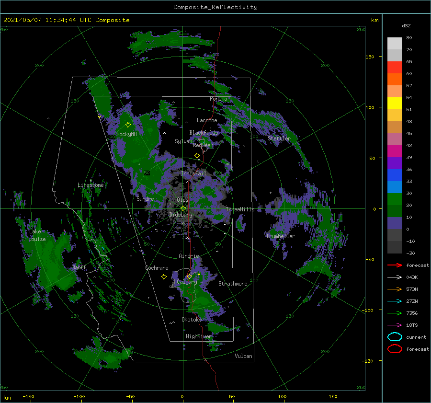
Task: Select the 30 dBZ green swatch
Action: point(395,199)
